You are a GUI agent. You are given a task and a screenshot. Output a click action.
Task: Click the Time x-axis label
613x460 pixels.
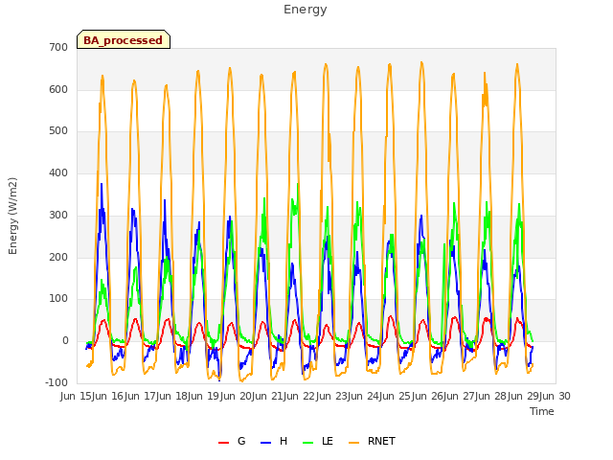pyautogui.click(x=542, y=411)
